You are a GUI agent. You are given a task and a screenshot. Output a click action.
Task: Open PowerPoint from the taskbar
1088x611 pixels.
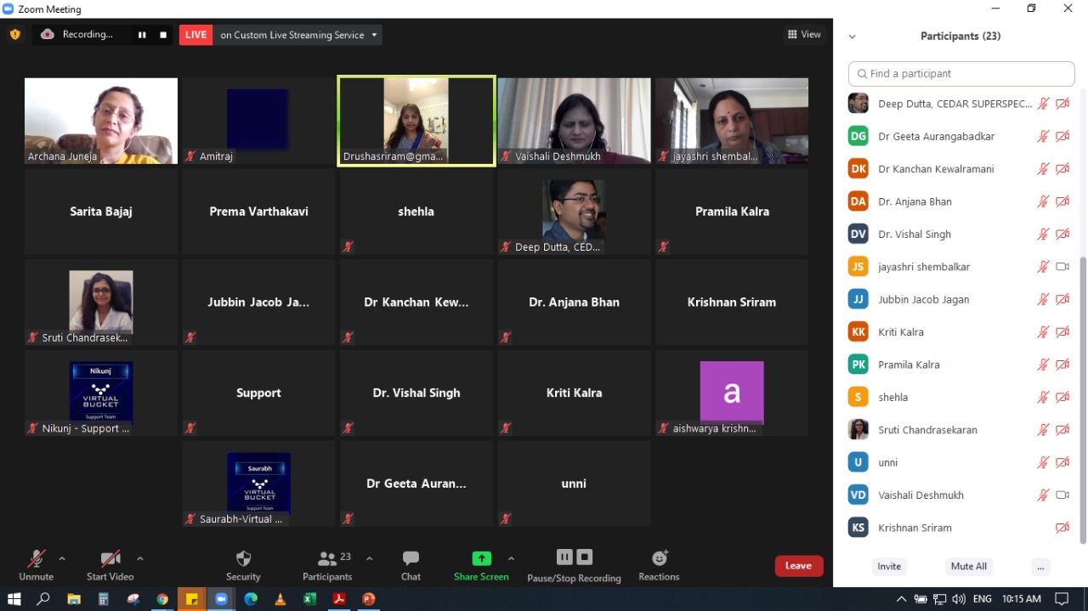(368, 599)
